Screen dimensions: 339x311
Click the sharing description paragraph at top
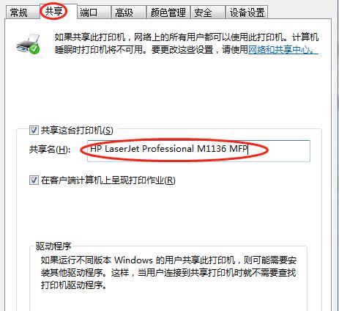(x=187, y=43)
